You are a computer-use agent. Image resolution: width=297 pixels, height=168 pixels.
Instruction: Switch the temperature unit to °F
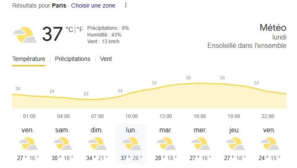pyautogui.click(x=80, y=29)
